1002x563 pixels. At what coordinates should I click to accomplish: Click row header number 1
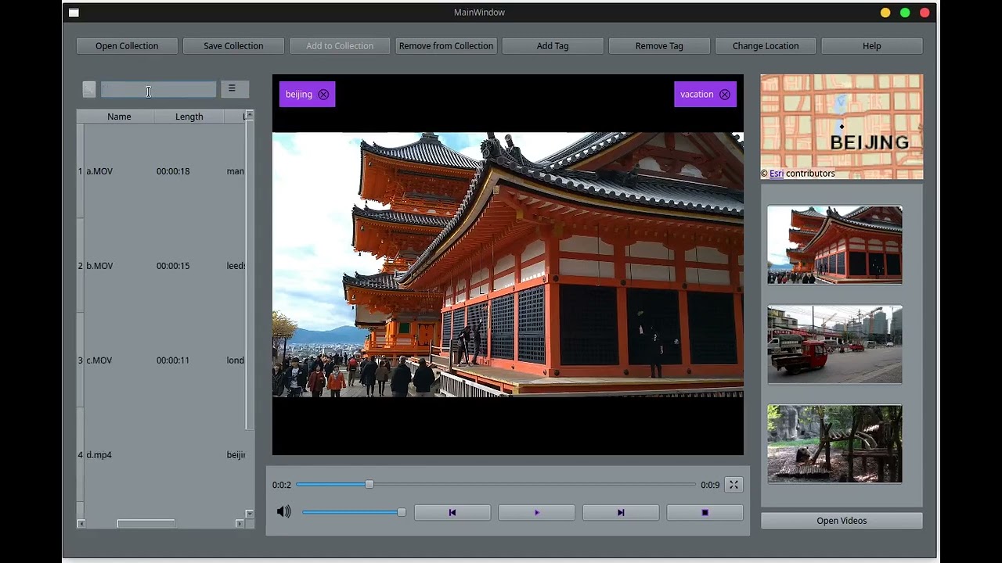[x=80, y=171]
